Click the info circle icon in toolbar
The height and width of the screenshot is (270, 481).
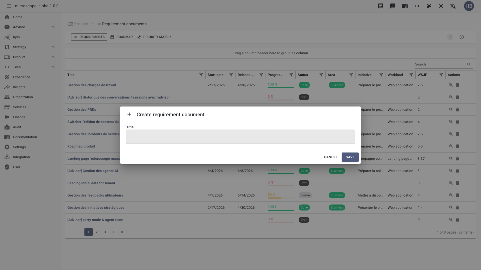(462, 37)
